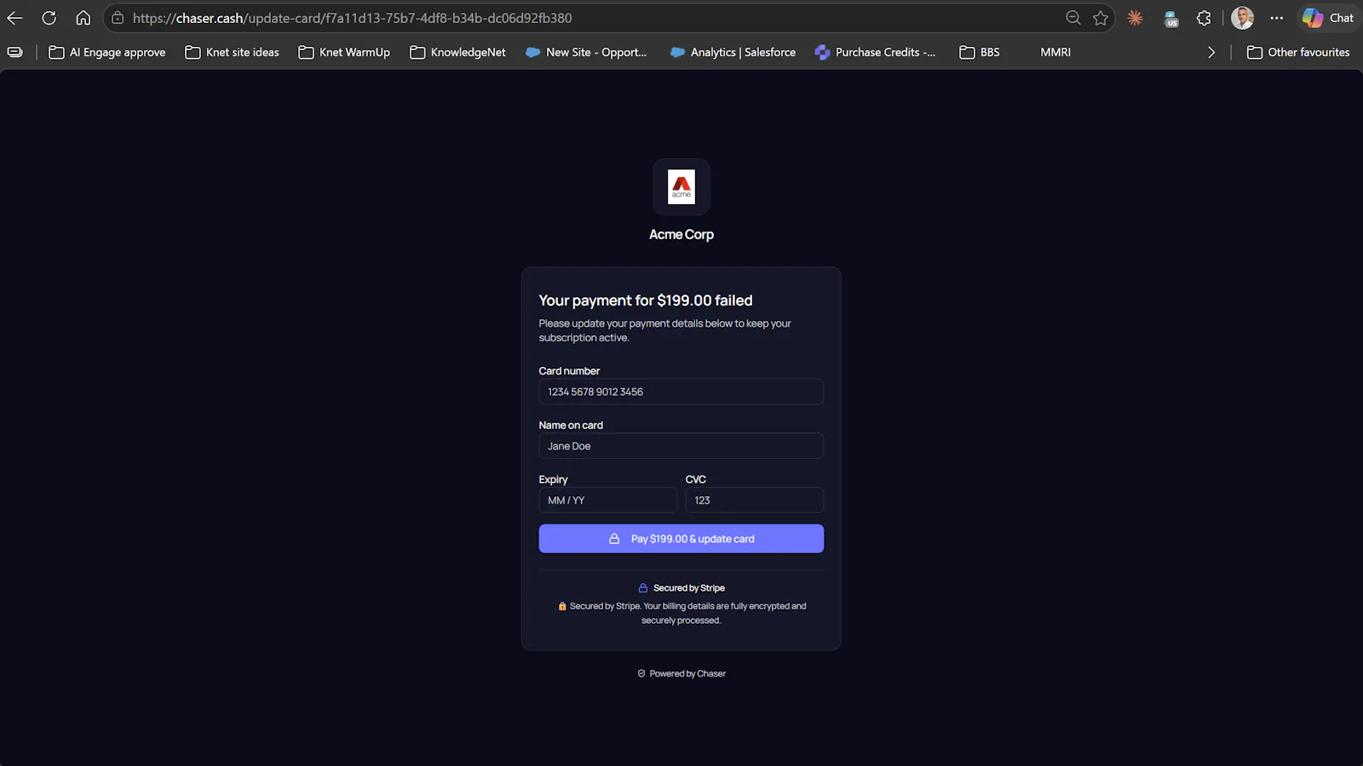Open AI Engage approve bookmark folder

(107, 52)
